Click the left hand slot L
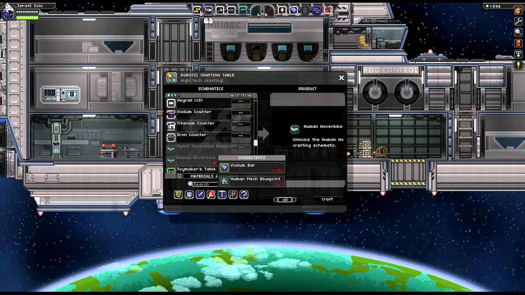The image size is (525, 295). 256,10
